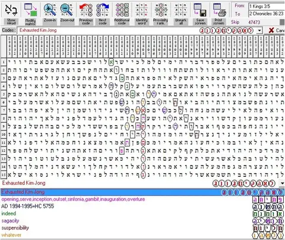
Task: Select the 'sagacity' code row
Action: point(142,221)
